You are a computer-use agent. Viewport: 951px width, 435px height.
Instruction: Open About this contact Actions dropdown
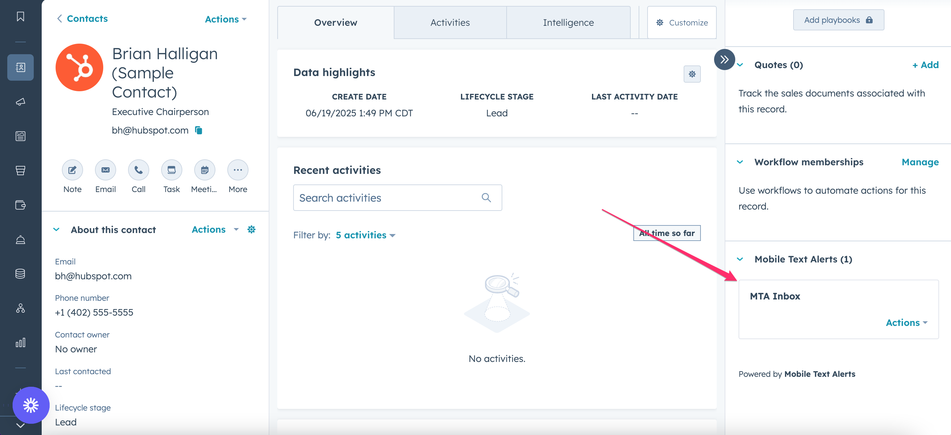click(x=215, y=229)
